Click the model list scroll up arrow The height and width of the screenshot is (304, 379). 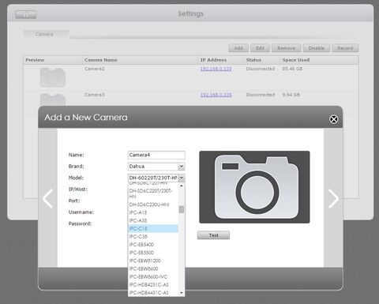[x=182, y=186]
